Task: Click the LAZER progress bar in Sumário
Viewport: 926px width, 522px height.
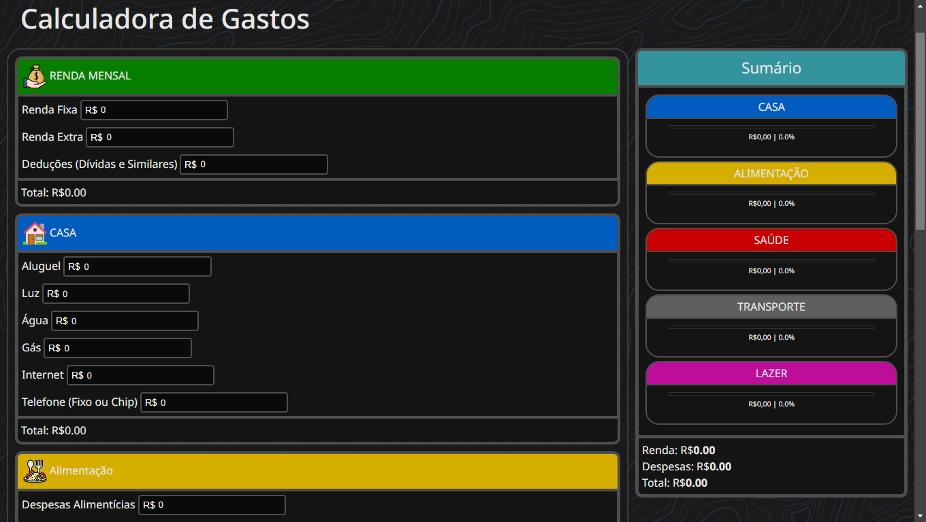Action: click(771, 393)
